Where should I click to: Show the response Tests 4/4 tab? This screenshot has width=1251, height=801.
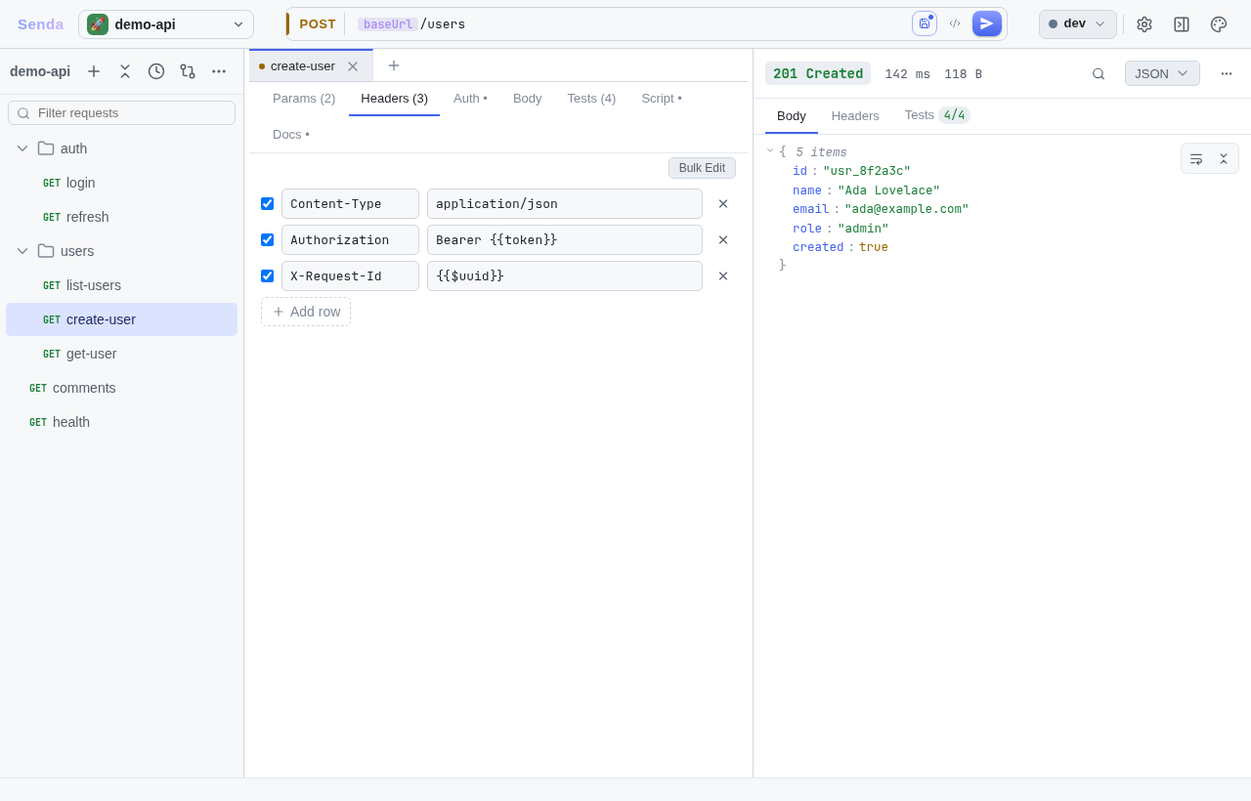coord(937,116)
